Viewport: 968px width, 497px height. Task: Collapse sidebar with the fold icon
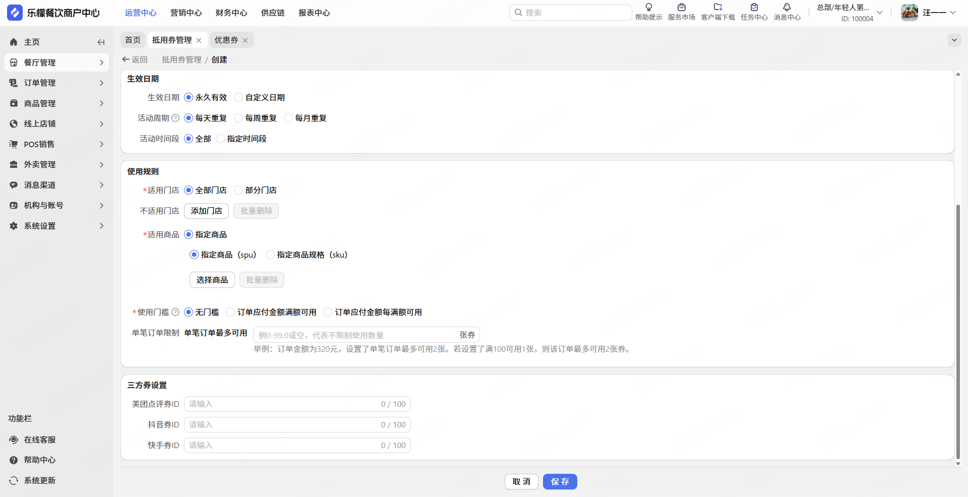point(101,42)
